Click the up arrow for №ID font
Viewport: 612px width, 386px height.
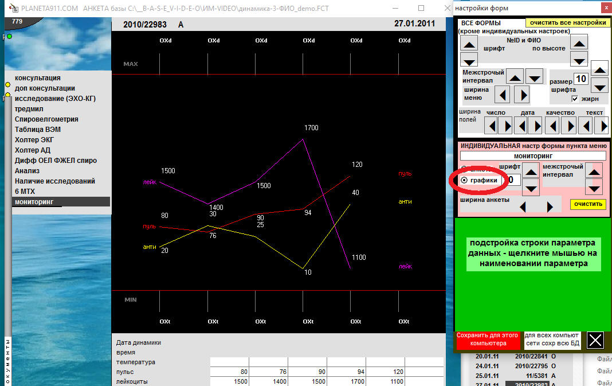pyautogui.click(x=469, y=44)
